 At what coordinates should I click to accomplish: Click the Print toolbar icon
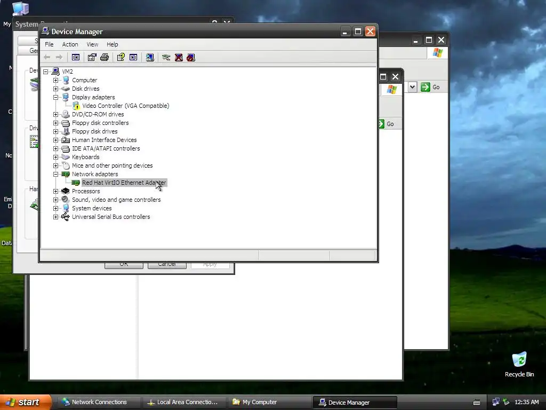pos(105,57)
